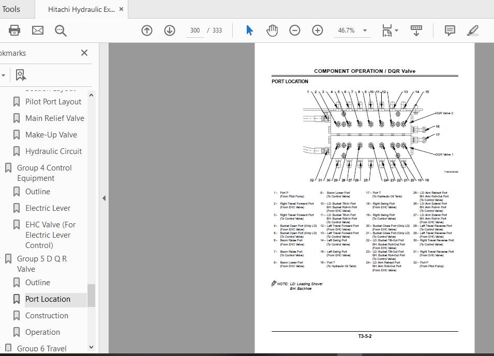Collapse the navigation pane with side arrow
The width and height of the screenshot is (494, 356).
point(104,198)
